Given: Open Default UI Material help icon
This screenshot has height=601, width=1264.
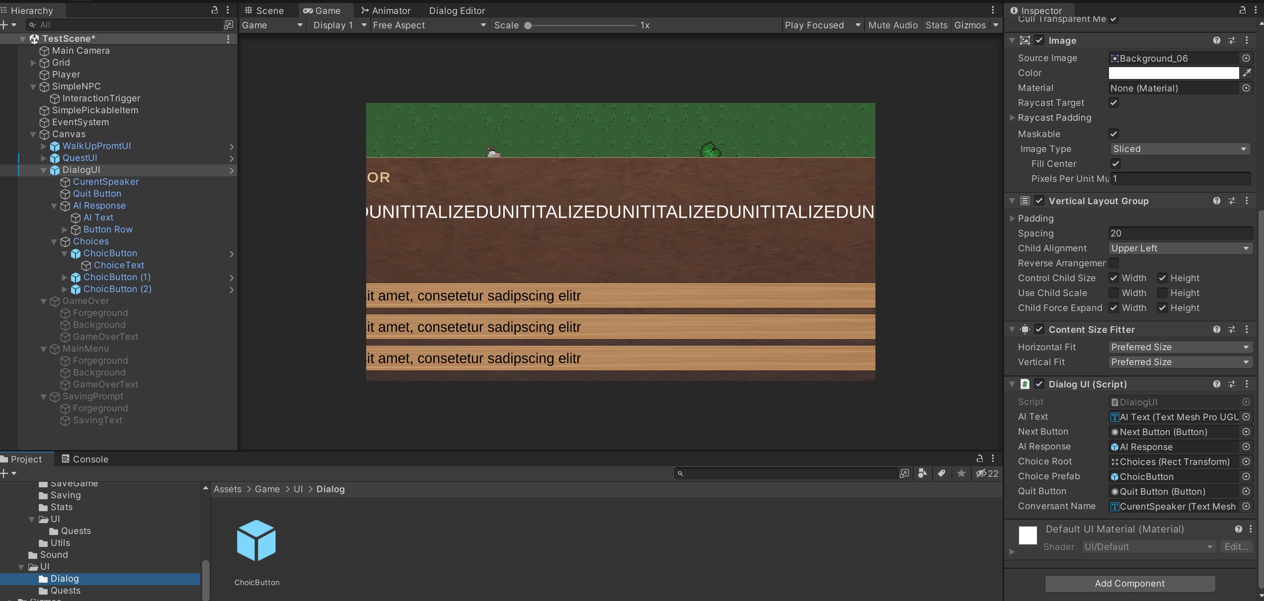Looking at the screenshot, I should (x=1238, y=529).
